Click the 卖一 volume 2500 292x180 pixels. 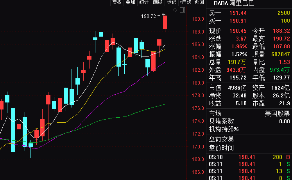click(x=284, y=13)
